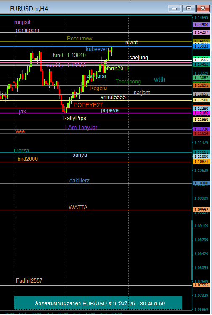This screenshot has width=212, height=315.
Task: Click the 1.13452 price tag
Action: [x=201, y=64]
